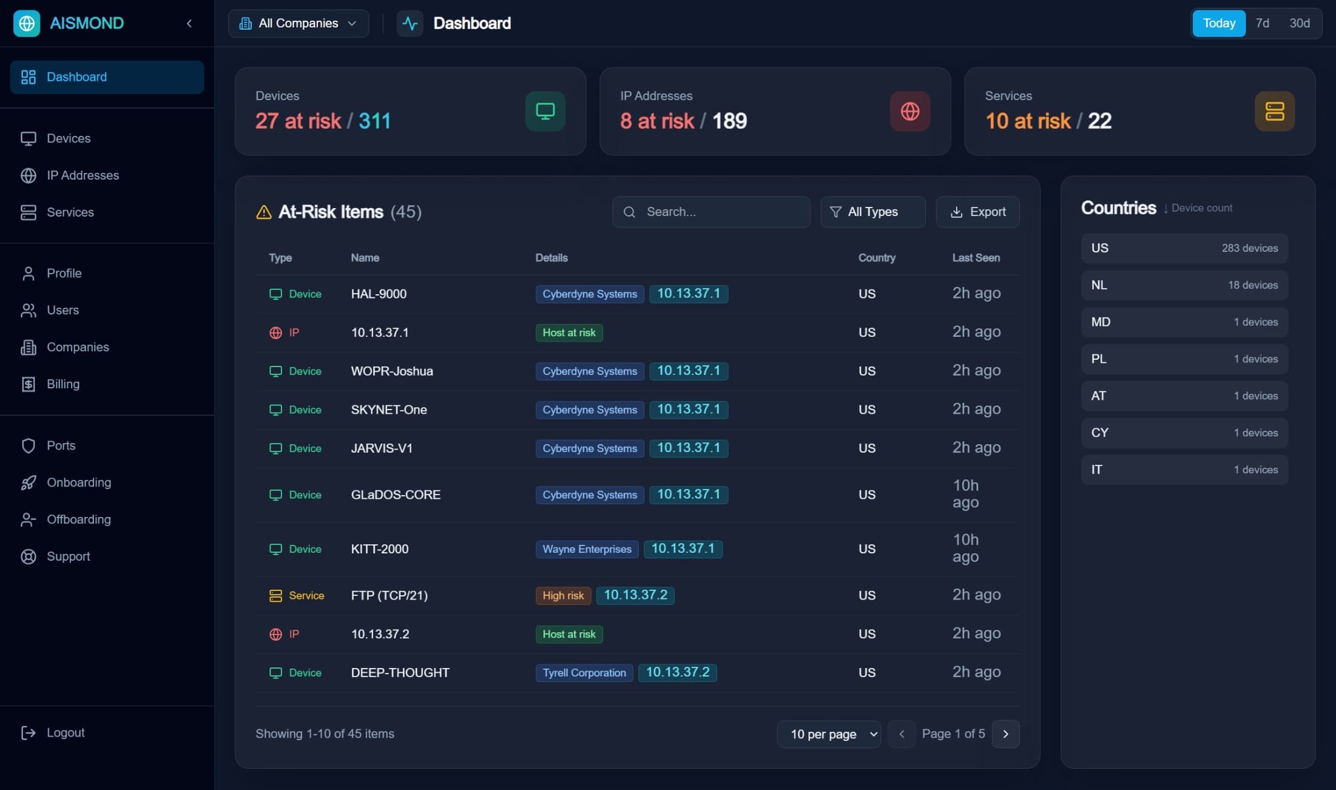
Task: Open the All Types filter dropdown
Action: click(872, 212)
